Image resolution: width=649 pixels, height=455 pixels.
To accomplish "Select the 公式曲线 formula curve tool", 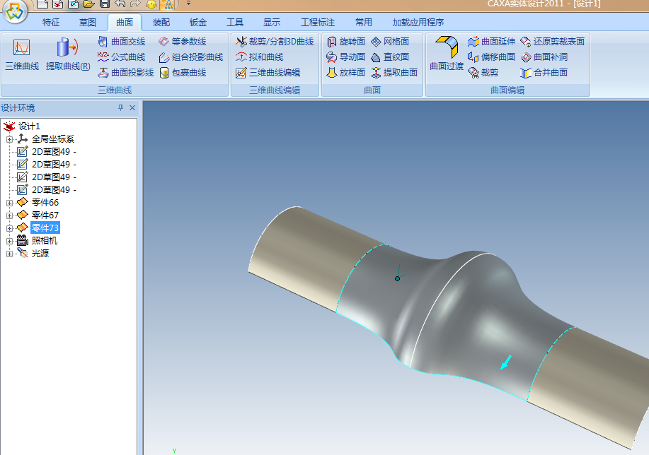I will click(121, 57).
